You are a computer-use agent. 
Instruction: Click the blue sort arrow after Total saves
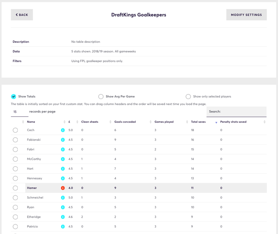click(x=216, y=122)
